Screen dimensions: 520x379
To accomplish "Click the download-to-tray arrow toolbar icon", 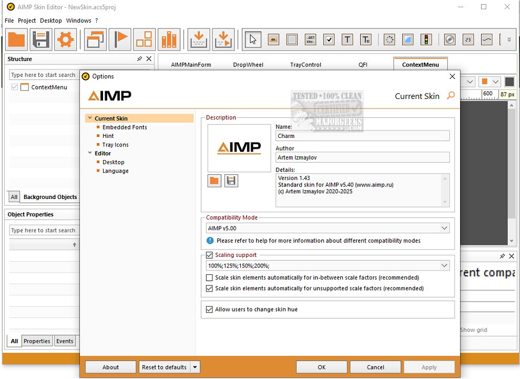I will pyautogui.click(x=199, y=39).
